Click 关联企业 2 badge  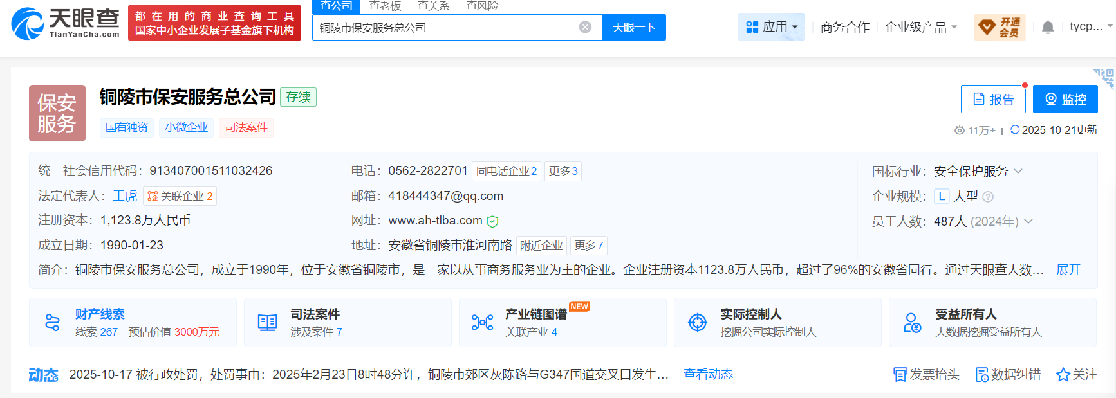point(180,196)
